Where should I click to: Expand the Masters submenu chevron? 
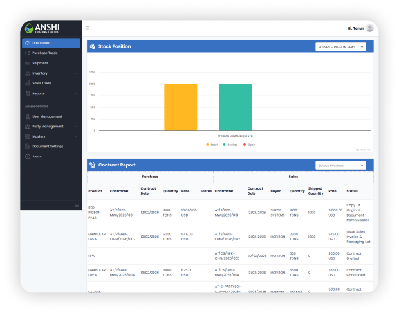pos(75,136)
